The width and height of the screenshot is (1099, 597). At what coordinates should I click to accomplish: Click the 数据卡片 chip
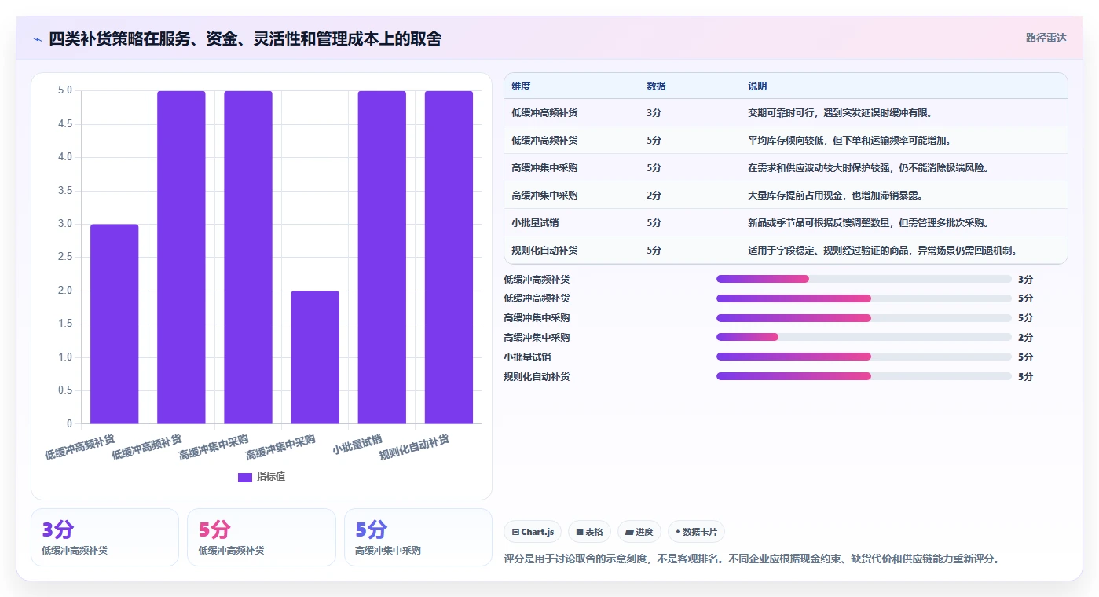tap(696, 532)
